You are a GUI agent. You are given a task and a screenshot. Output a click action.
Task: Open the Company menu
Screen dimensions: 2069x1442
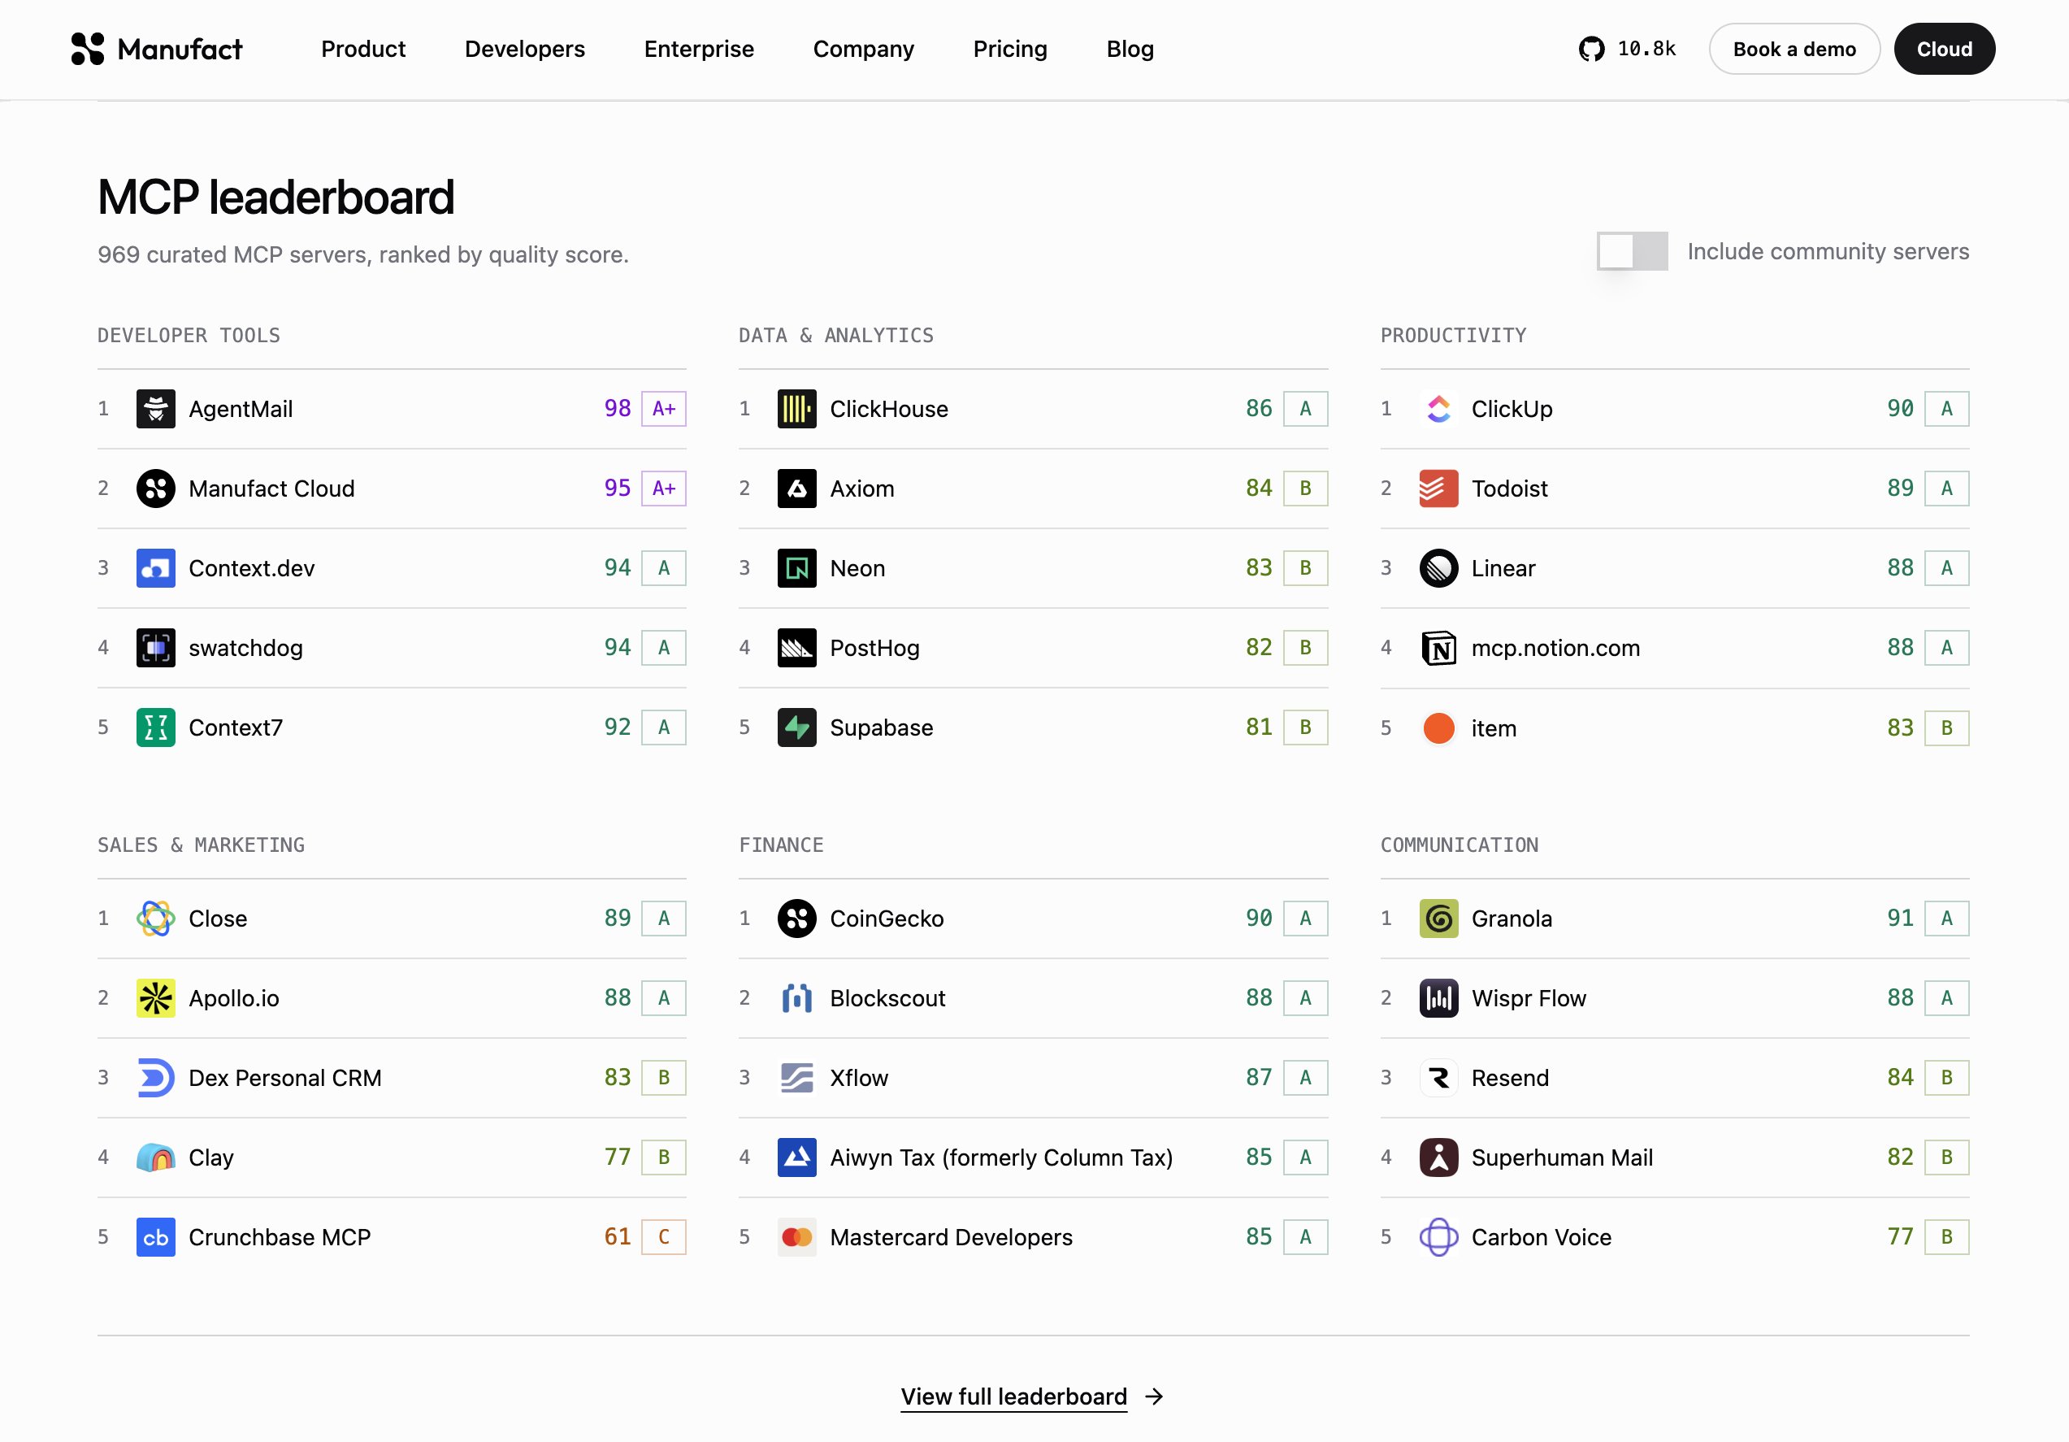point(863,49)
